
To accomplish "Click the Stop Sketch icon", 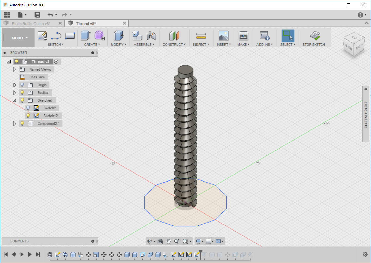I will [315, 36].
